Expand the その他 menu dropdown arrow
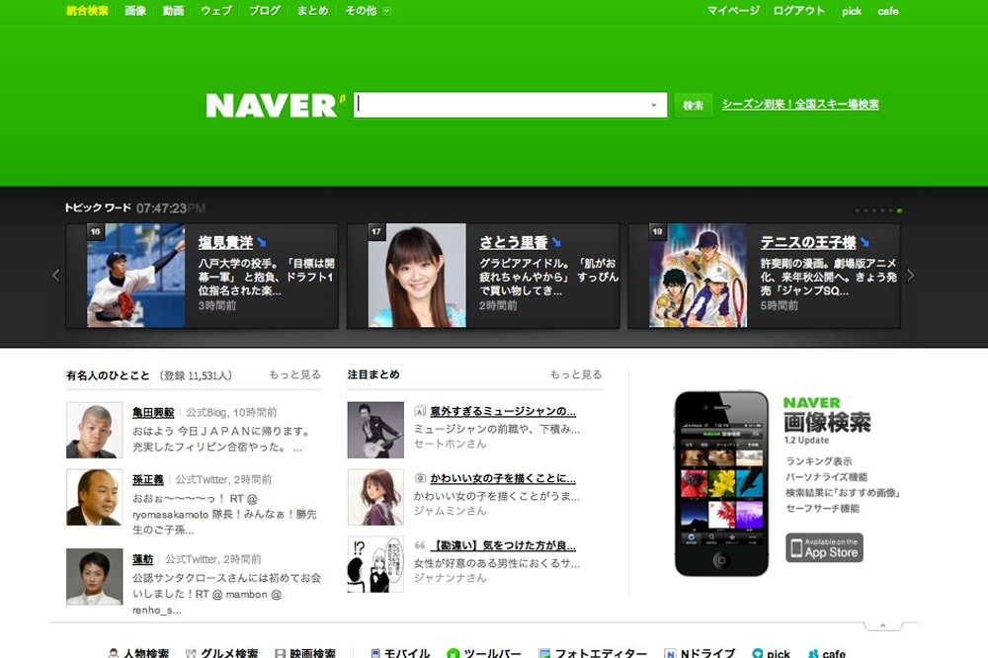Image resolution: width=988 pixels, height=658 pixels. (x=387, y=11)
